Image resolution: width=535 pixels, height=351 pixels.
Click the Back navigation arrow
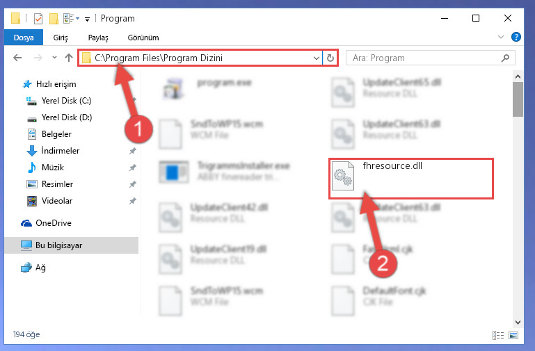17,58
